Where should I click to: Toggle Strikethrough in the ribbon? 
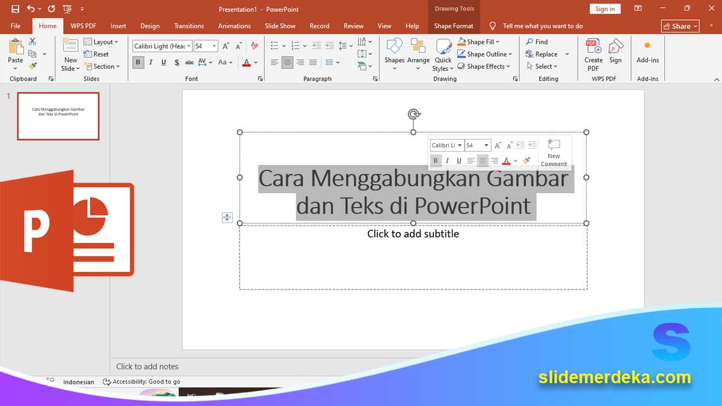190,62
